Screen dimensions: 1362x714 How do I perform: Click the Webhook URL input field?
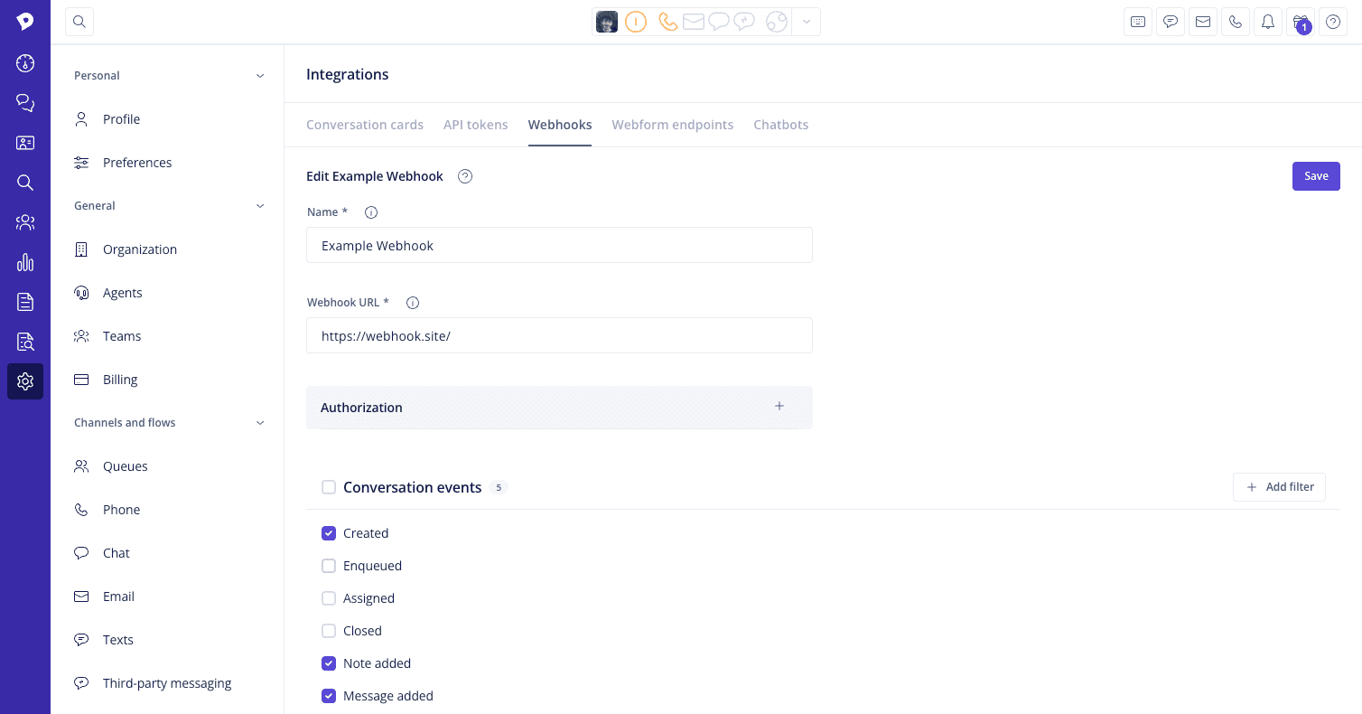point(559,335)
